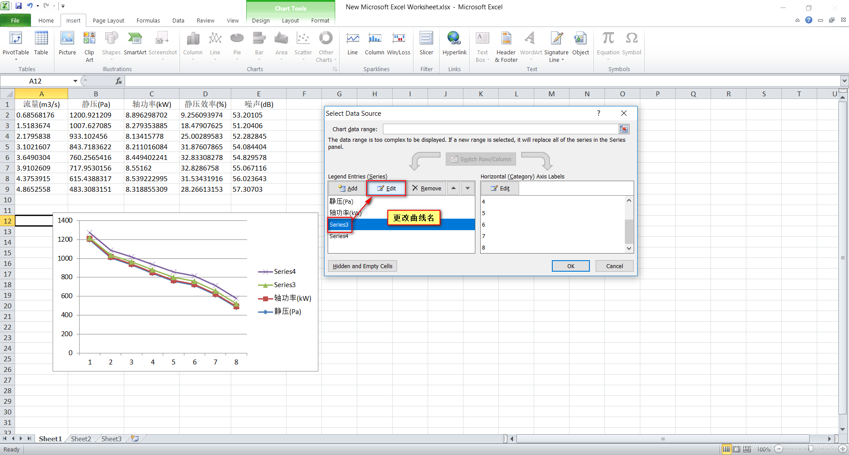Select column B header

96,94
